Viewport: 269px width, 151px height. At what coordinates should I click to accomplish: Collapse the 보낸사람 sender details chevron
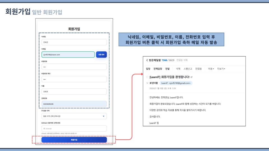tap(147, 83)
